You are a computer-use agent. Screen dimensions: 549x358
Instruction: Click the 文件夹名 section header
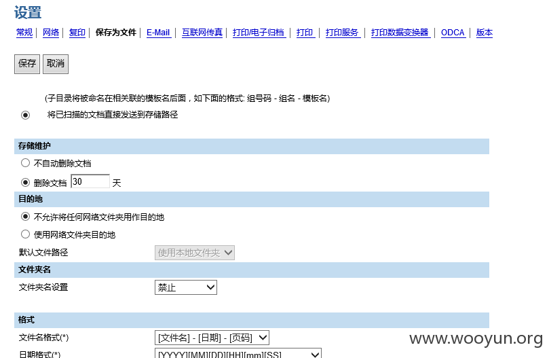(251, 270)
